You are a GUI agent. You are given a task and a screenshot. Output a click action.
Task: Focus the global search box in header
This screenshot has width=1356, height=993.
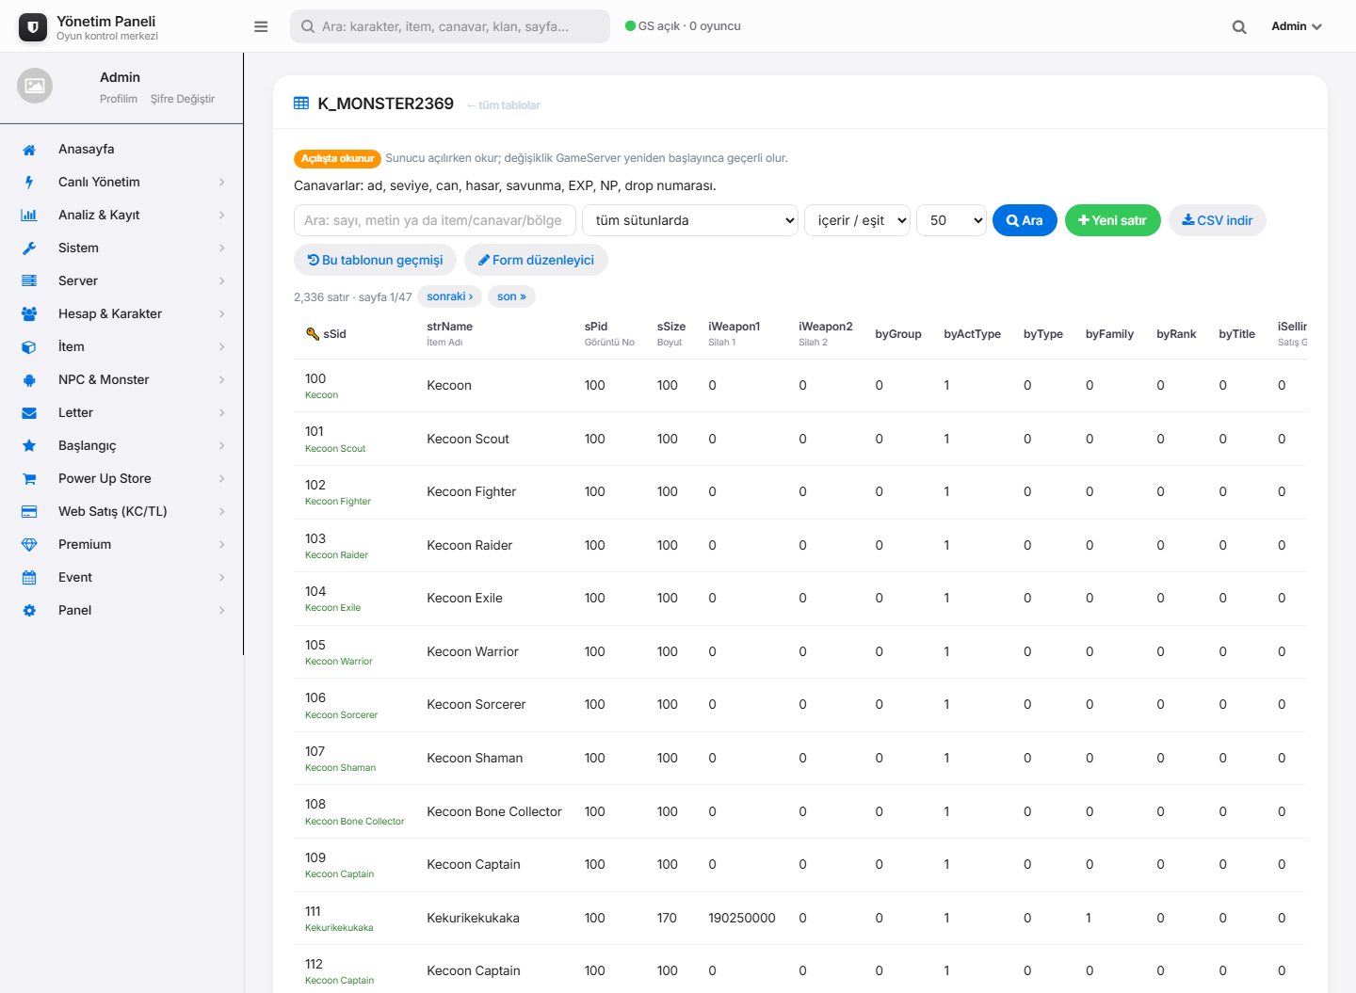point(450,26)
